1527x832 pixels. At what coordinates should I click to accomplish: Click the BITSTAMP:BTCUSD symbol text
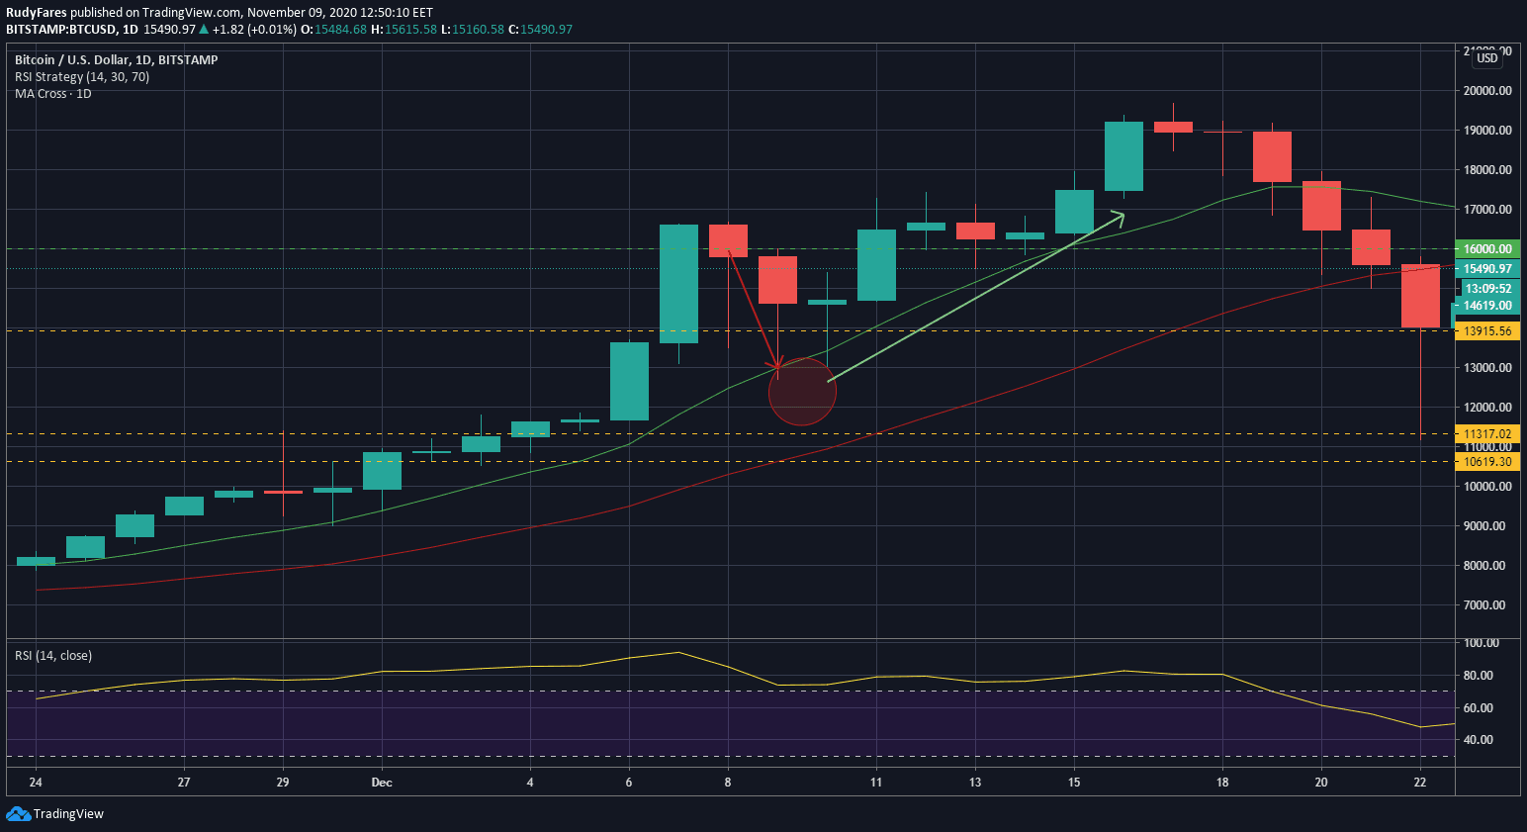coord(60,30)
